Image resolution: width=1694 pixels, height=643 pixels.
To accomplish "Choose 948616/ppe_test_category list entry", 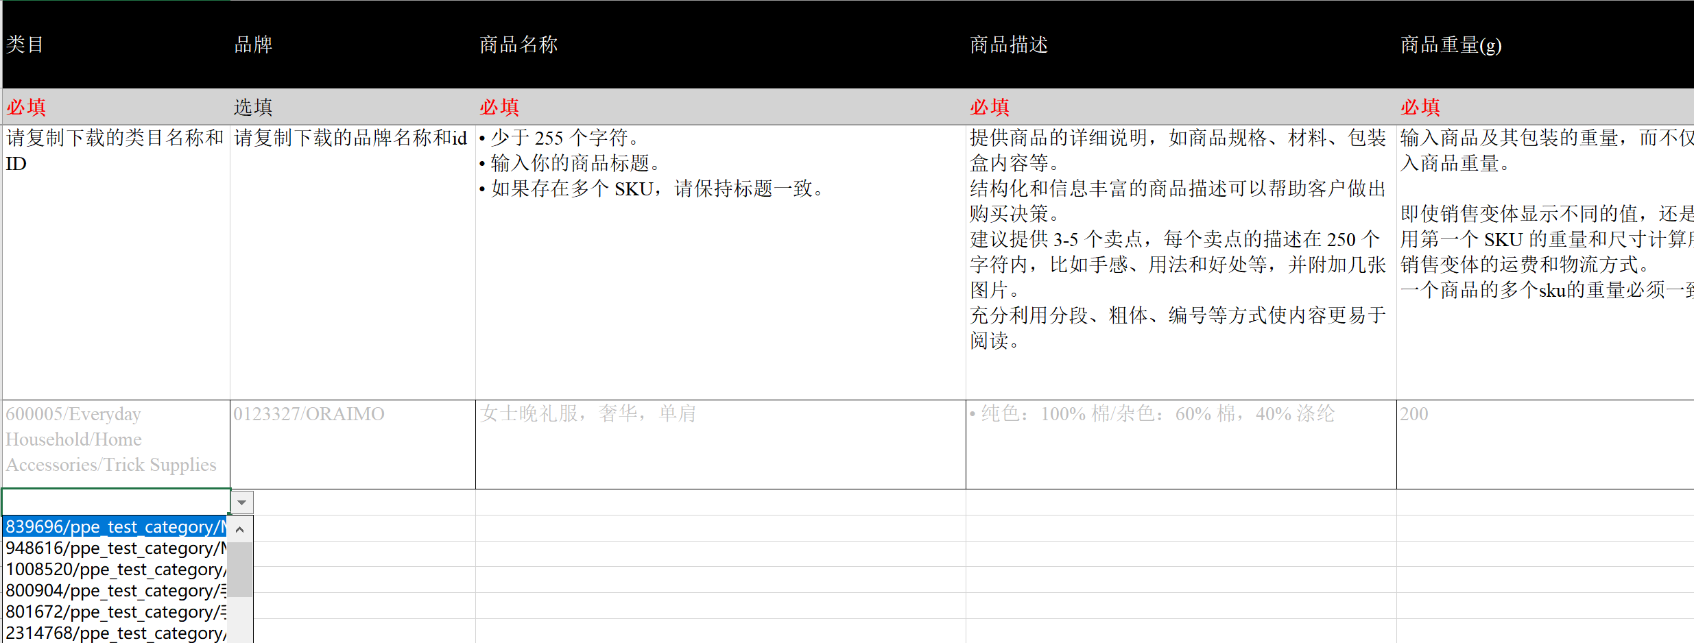I will (x=115, y=548).
